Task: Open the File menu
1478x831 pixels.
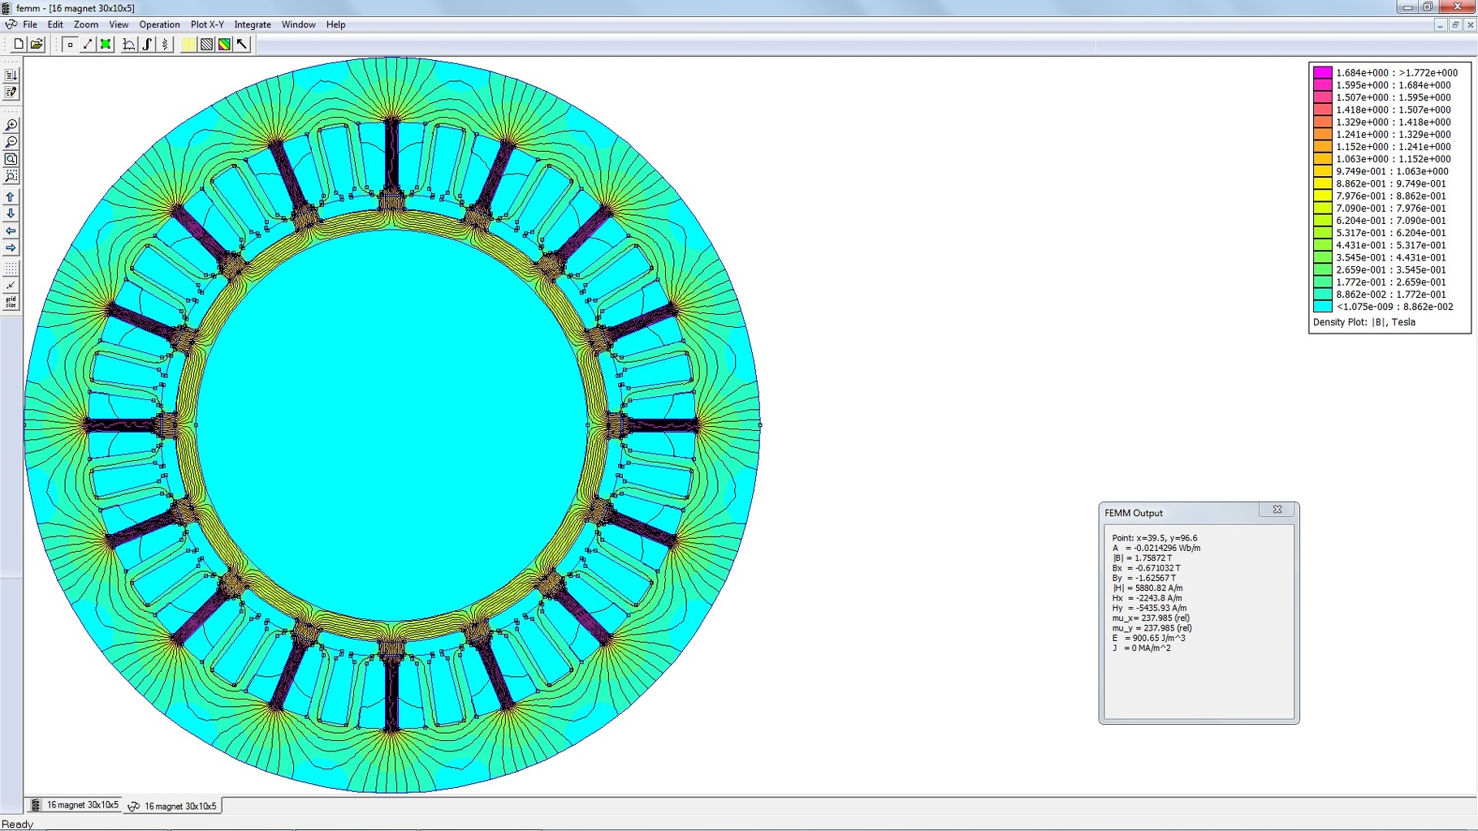Action: 30,24
